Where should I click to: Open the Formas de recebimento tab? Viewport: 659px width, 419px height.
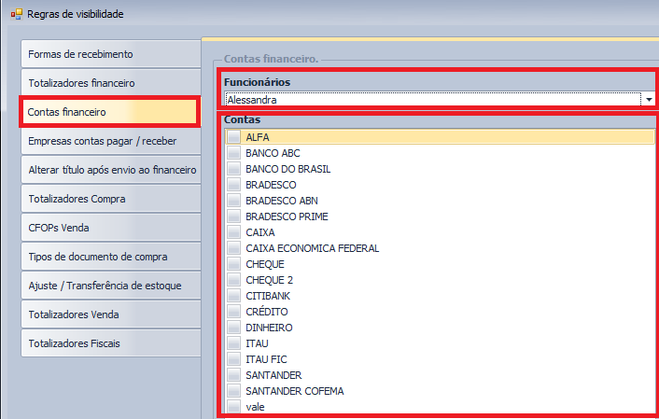pyautogui.click(x=111, y=54)
